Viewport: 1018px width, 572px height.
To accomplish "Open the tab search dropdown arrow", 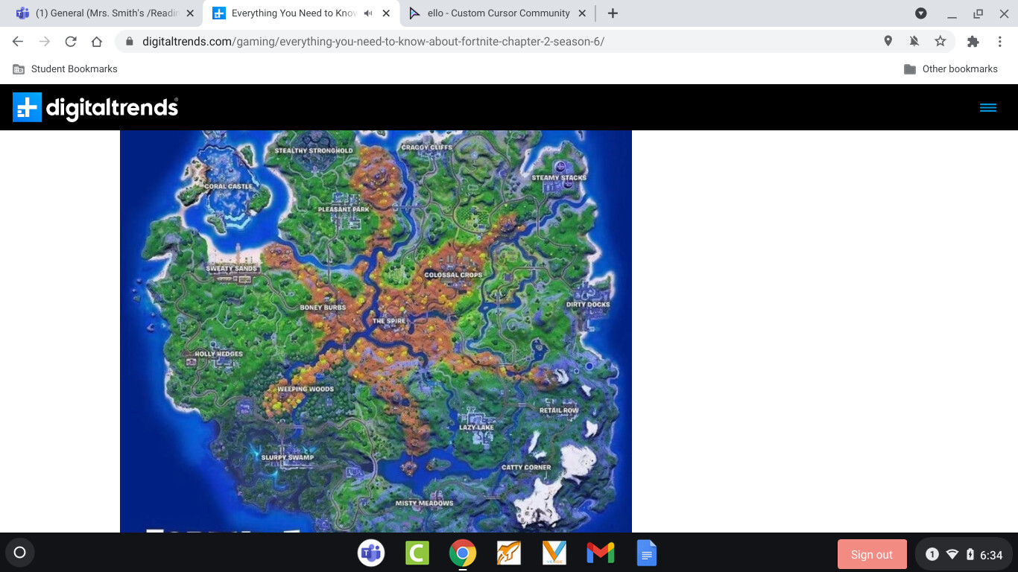I will 921,13.
